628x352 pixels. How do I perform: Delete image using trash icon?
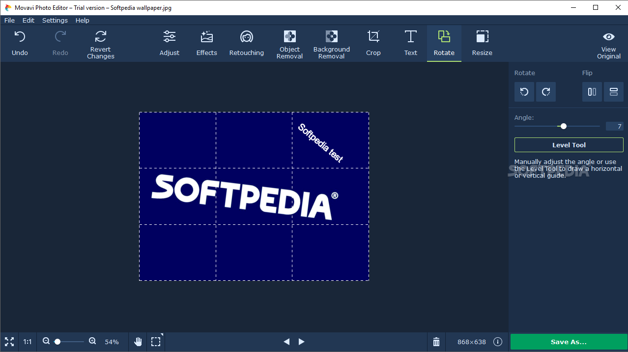tap(436, 342)
